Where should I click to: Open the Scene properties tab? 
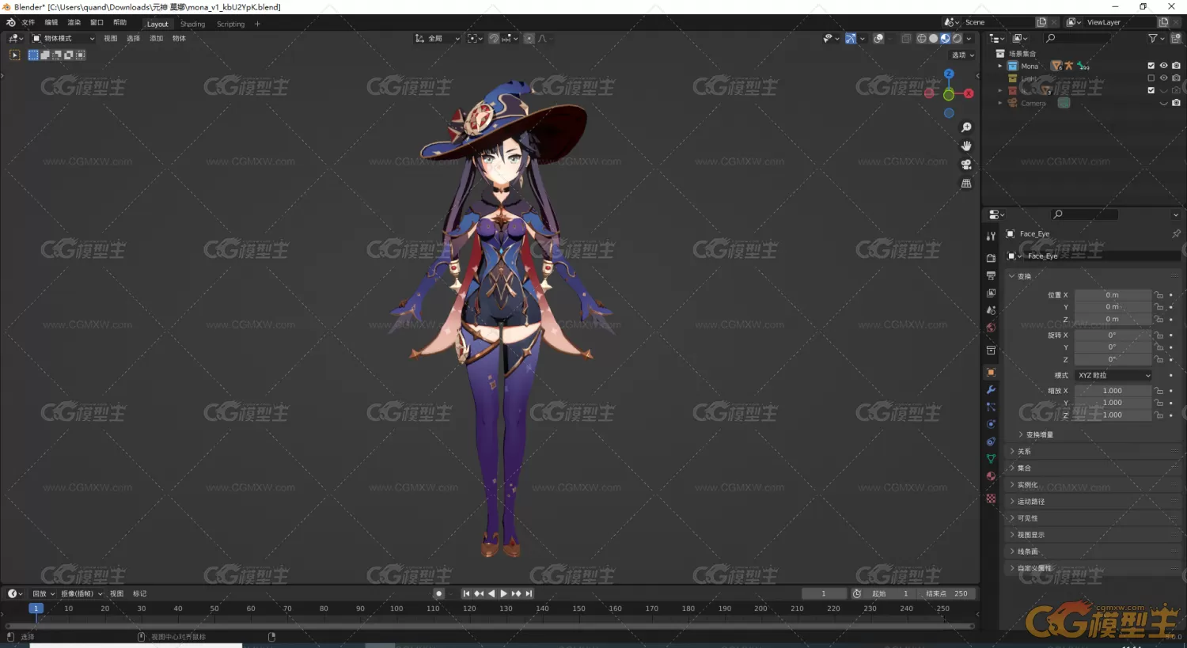991,310
